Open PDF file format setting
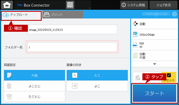 click(155, 45)
